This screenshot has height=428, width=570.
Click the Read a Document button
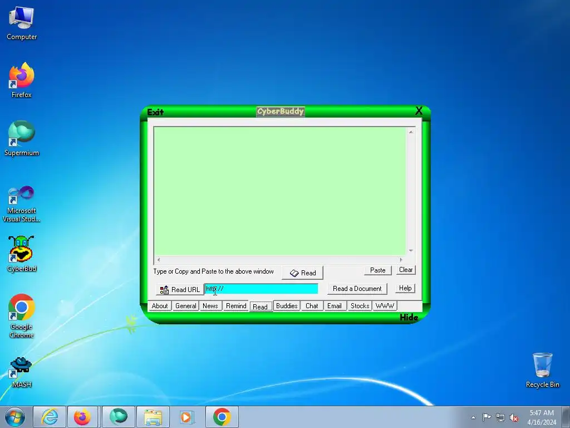357,289
